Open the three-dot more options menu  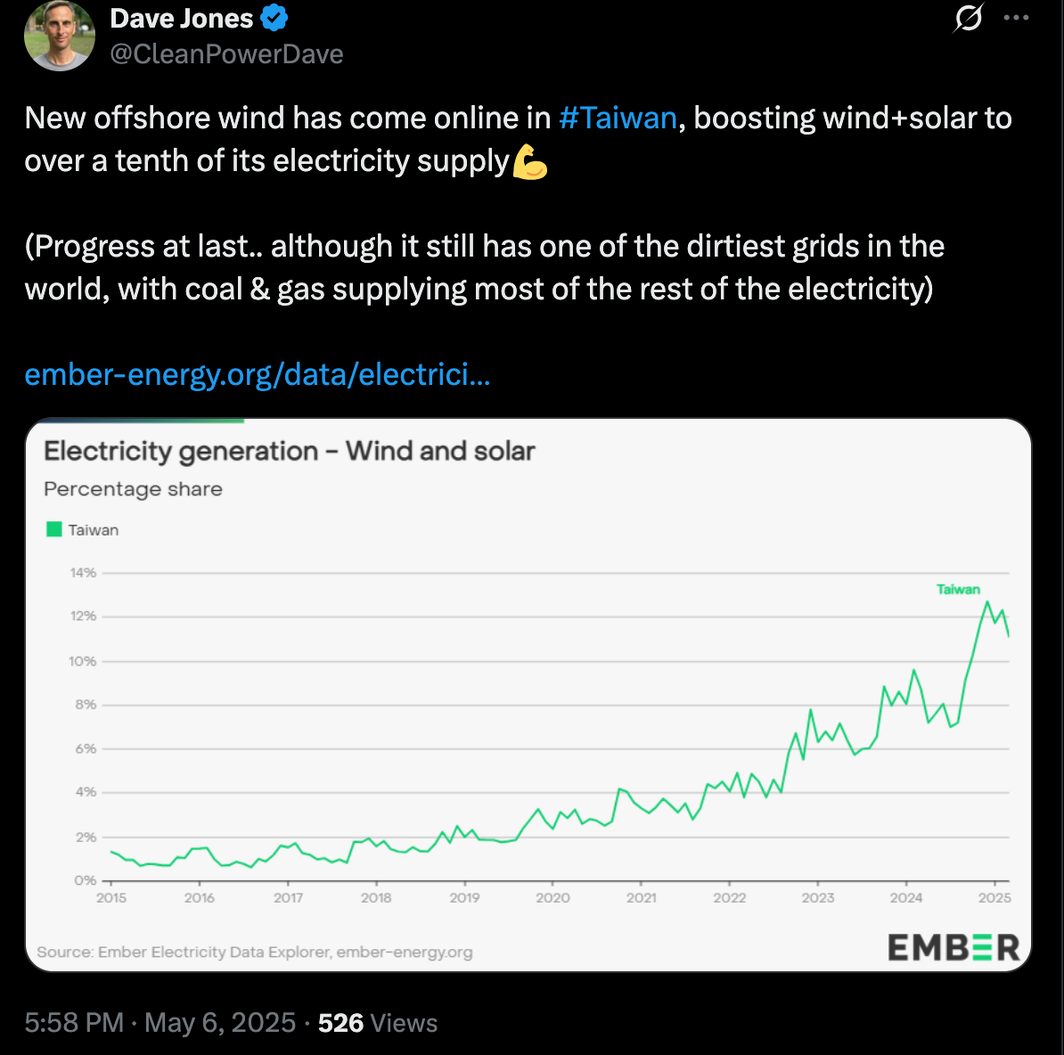click(1016, 18)
